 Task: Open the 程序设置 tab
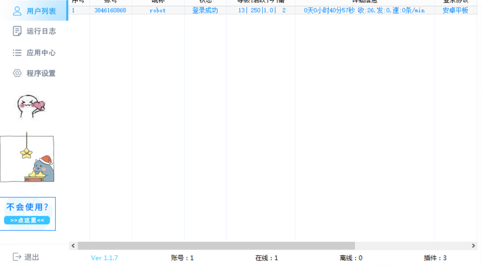[34, 73]
